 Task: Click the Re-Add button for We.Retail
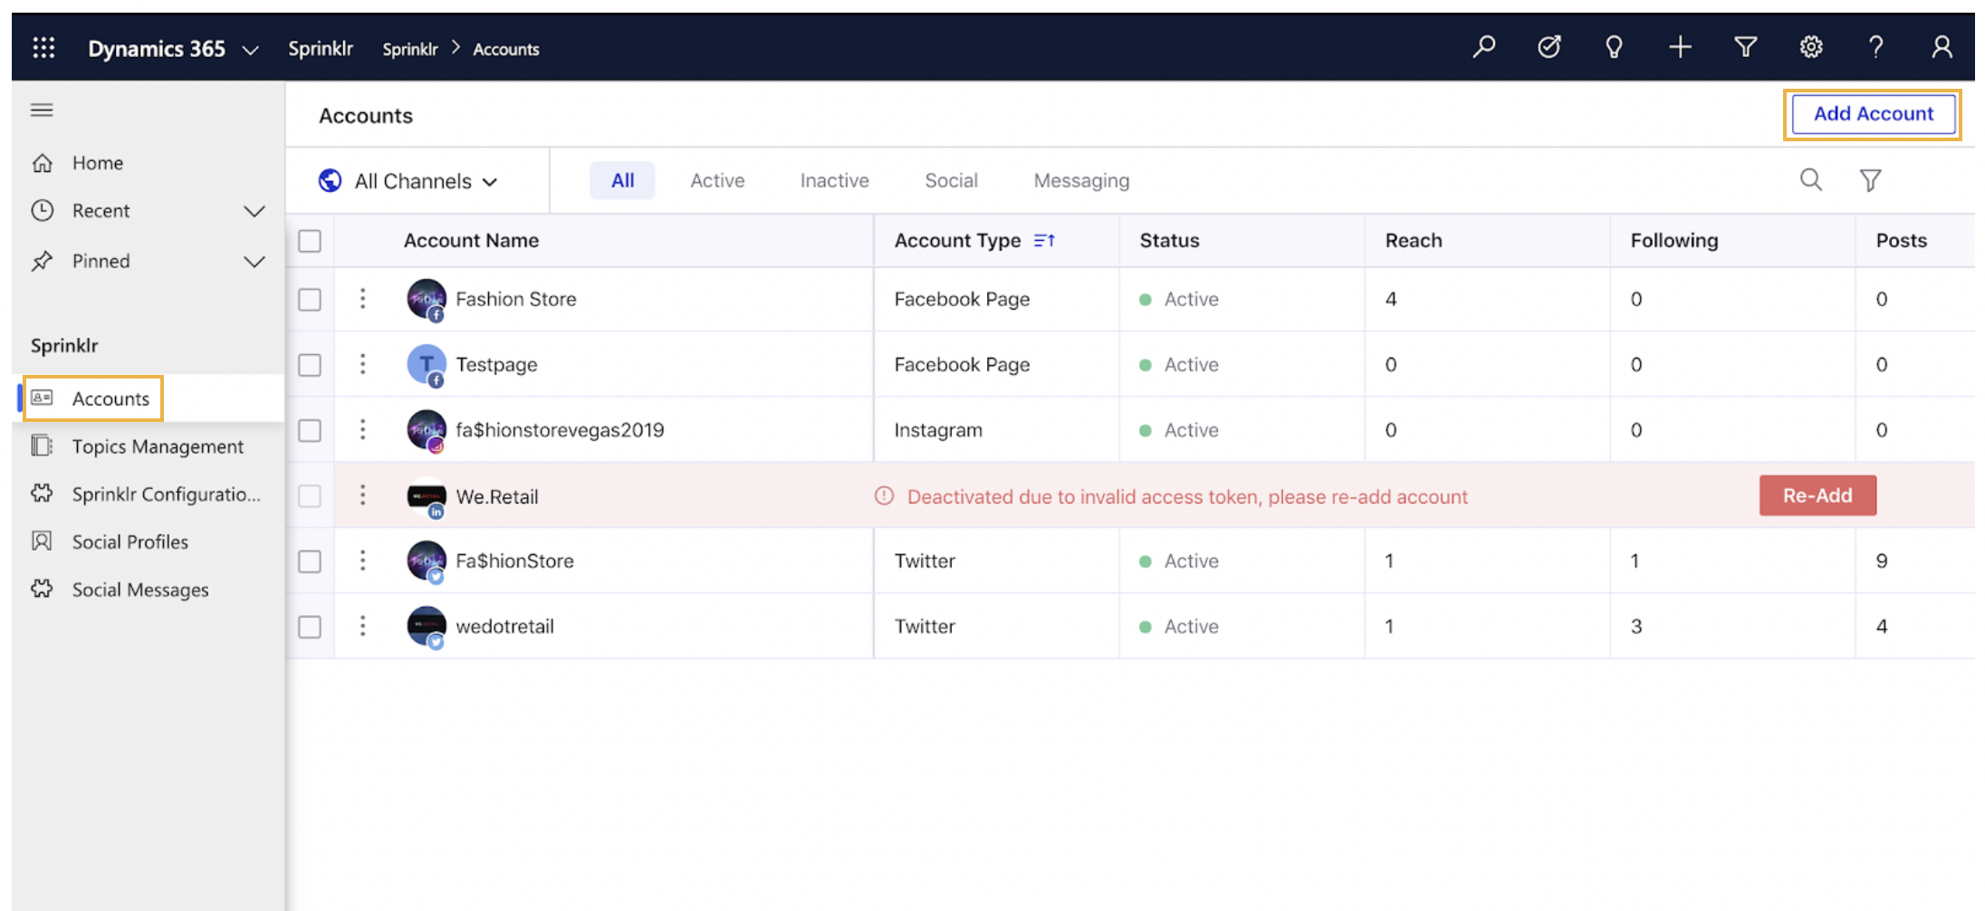(x=1817, y=495)
